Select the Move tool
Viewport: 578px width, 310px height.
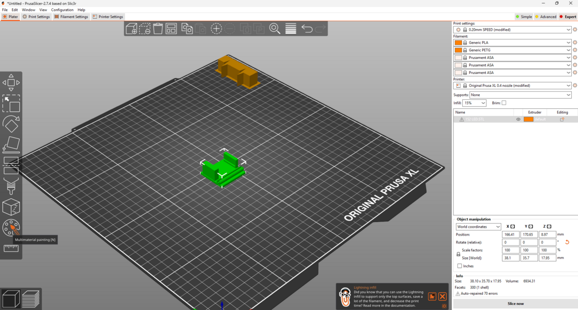point(11,82)
